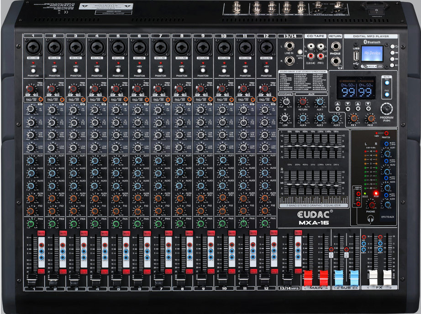Click the FX program display showing 99
This screenshot has height=314, width=421.
[356, 88]
